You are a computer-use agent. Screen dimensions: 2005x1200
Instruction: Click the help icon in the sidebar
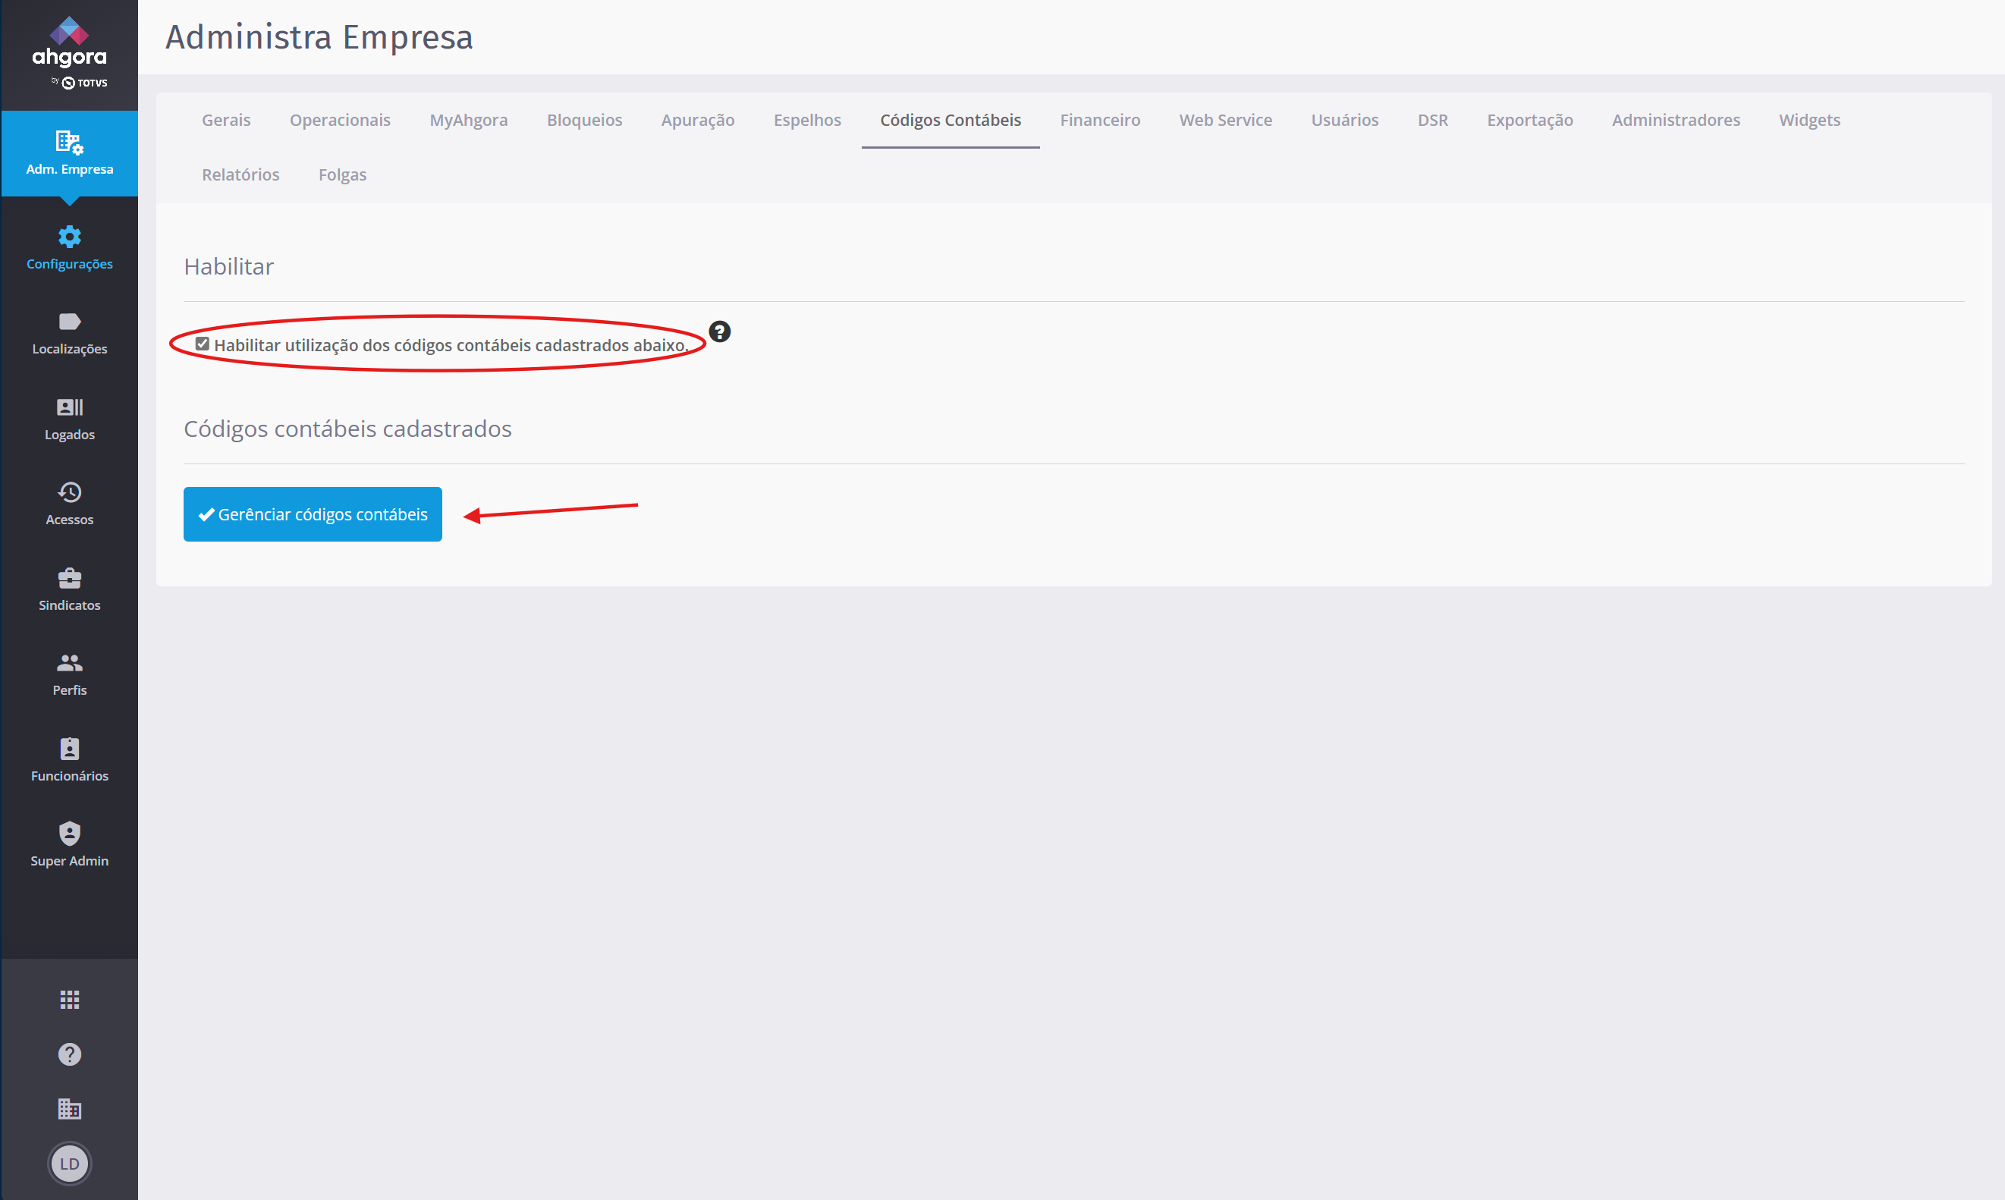tap(70, 1054)
